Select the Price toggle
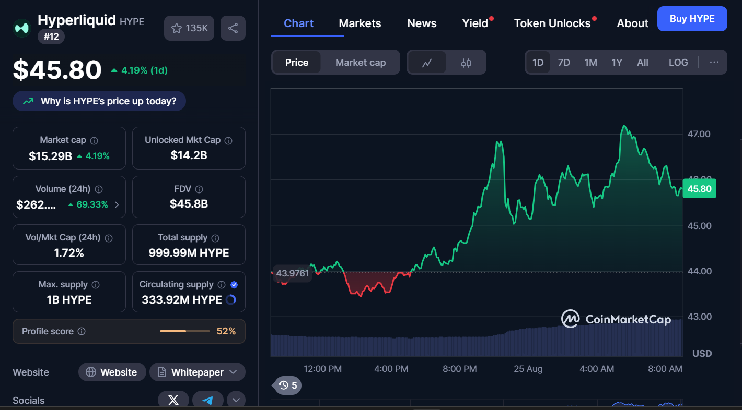 [x=297, y=63]
